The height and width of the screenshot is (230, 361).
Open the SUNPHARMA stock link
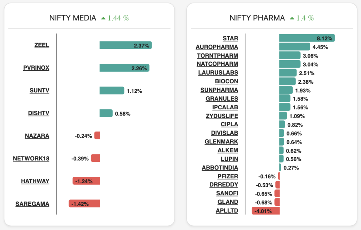click(x=219, y=90)
